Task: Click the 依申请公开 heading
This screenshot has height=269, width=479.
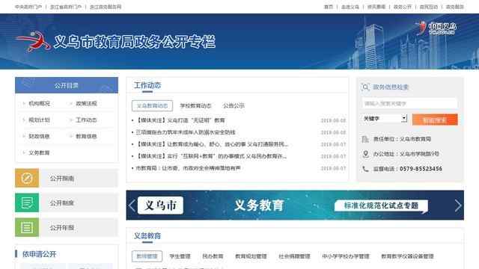Action: 39,254
